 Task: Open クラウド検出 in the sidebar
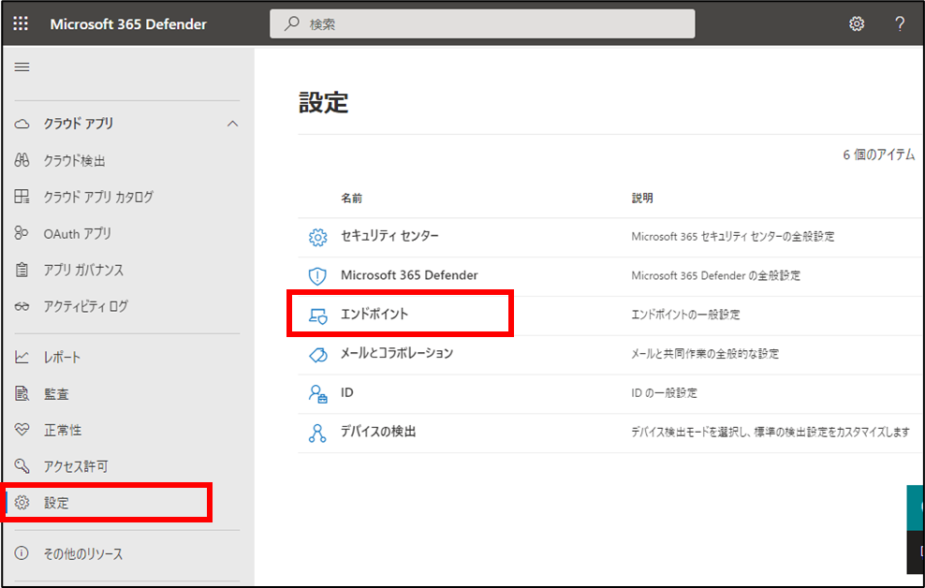74,160
